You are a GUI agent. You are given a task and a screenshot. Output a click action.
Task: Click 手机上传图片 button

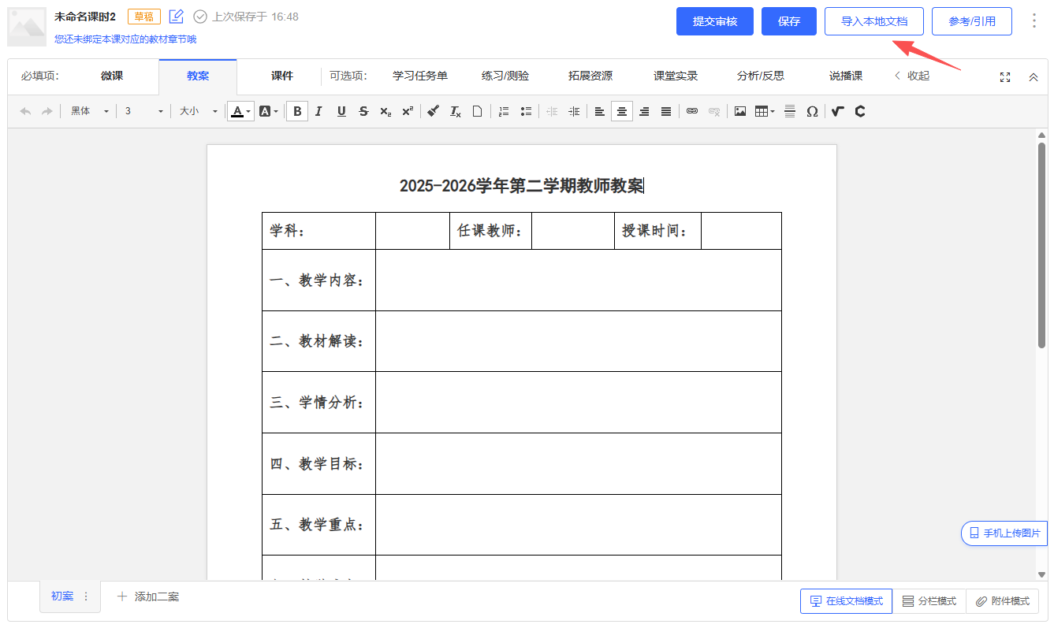(1004, 533)
